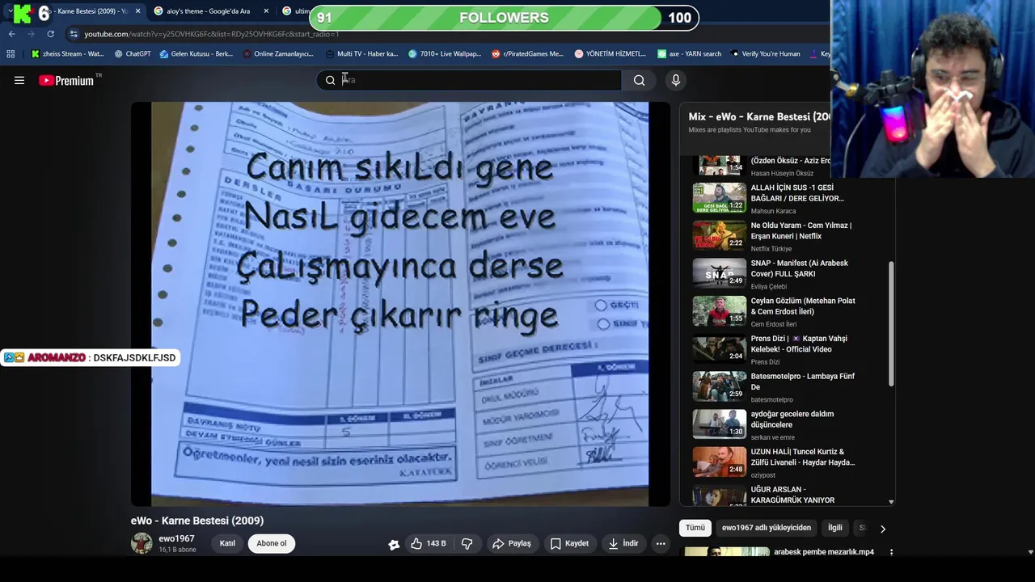
Task: Click the mix playlist scrollbar
Action: click(x=891, y=323)
